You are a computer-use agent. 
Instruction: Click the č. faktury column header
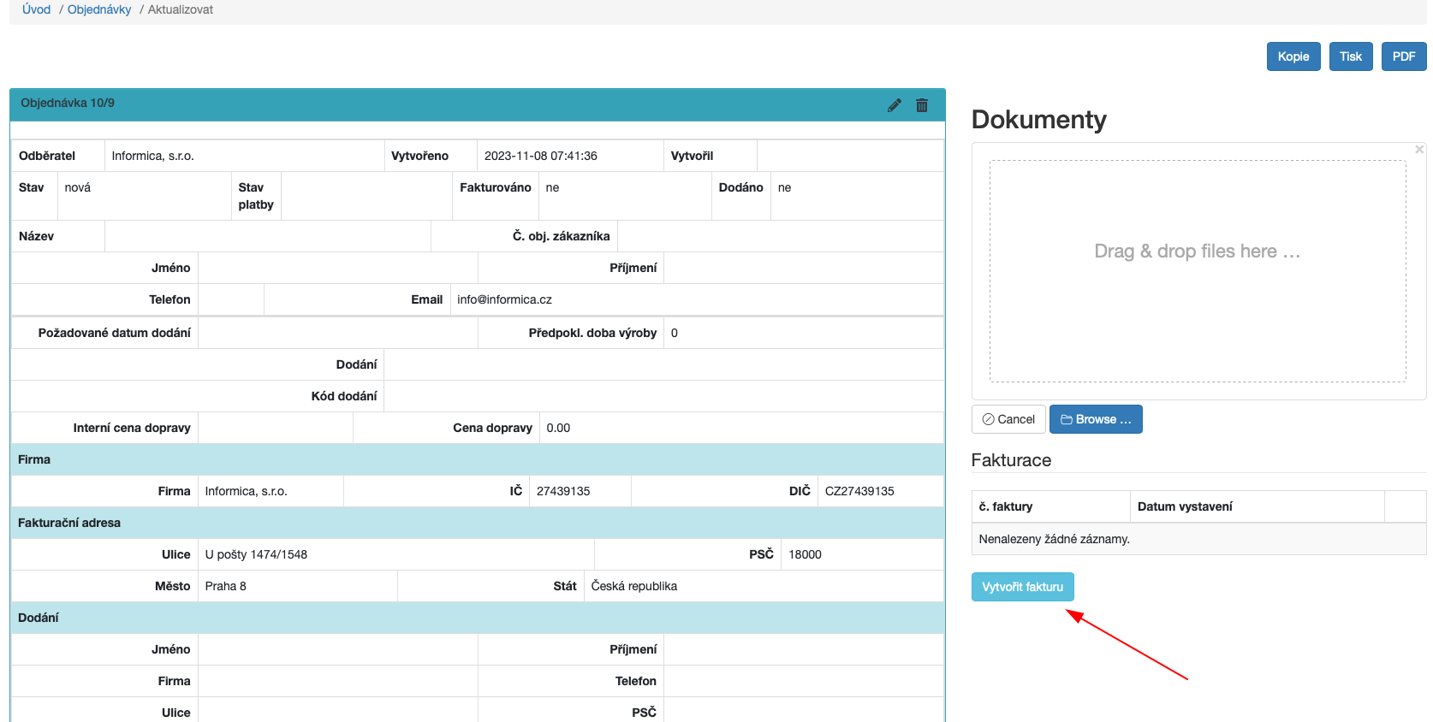(1006, 506)
